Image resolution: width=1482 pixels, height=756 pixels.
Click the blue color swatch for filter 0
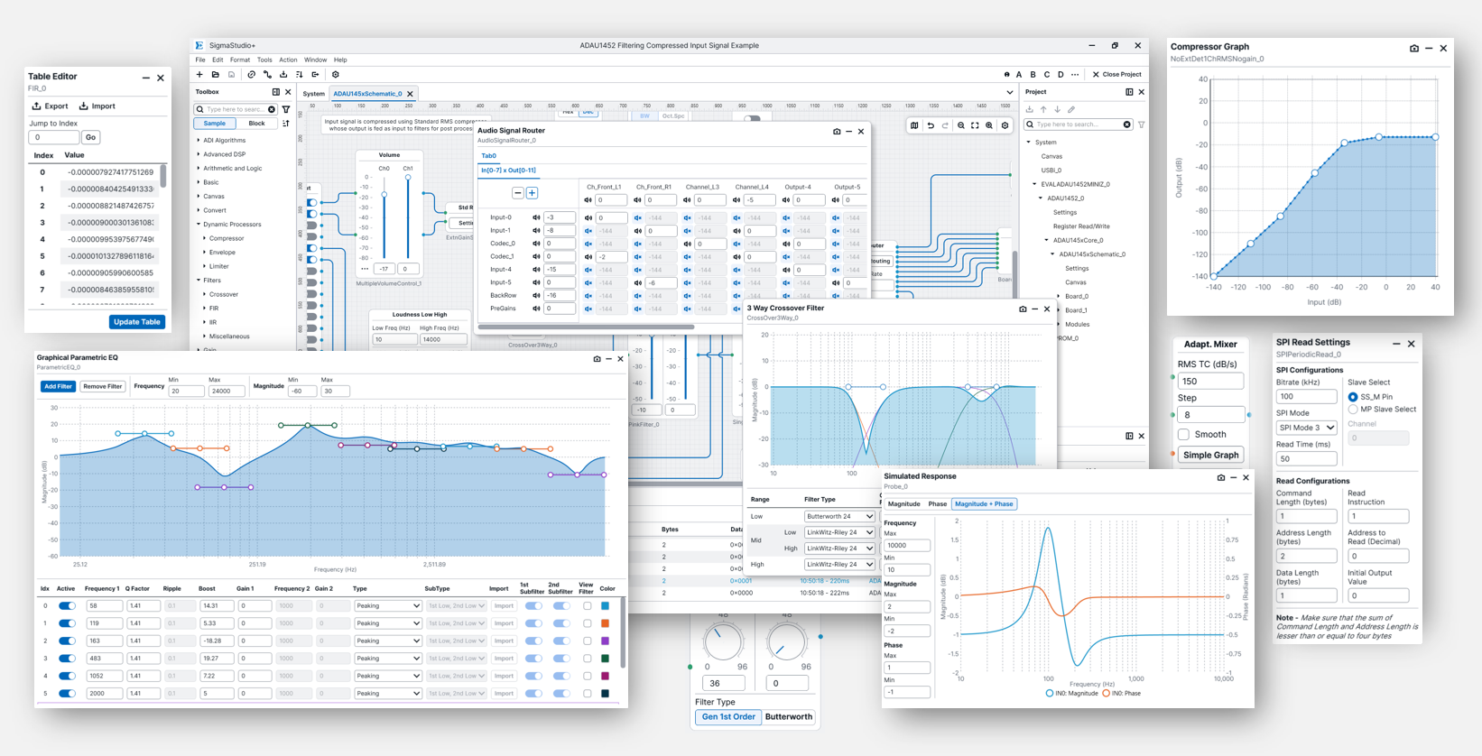pos(606,606)
